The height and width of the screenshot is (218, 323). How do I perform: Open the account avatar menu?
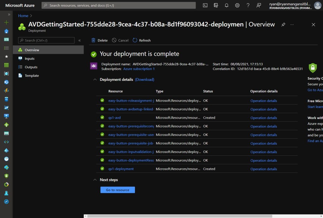pyautogui.click(x=317, y=5)
